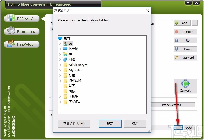Select the 桌面 desktop icon

click(x=60, y=38)
